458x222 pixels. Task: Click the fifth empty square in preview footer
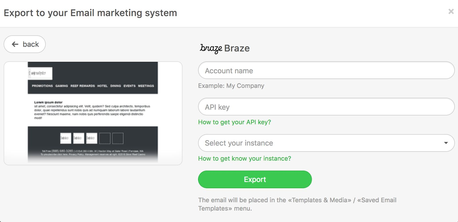tap(118, 138)
